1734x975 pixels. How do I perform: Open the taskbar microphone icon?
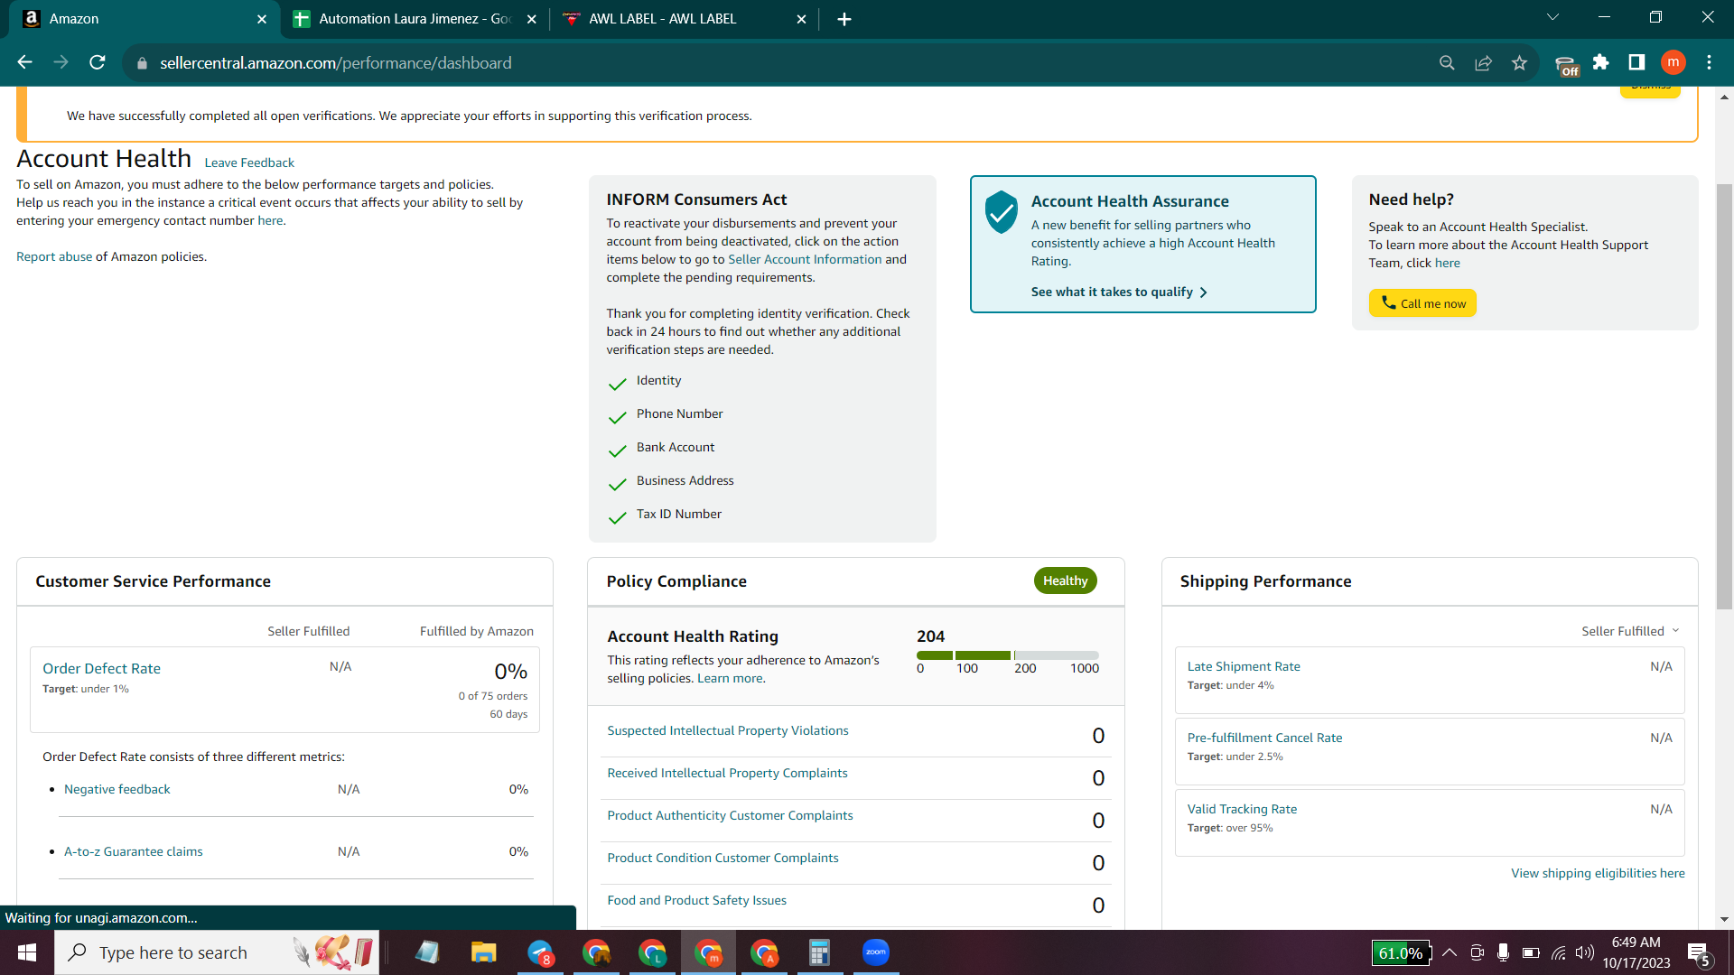[x=1503, y=952]
